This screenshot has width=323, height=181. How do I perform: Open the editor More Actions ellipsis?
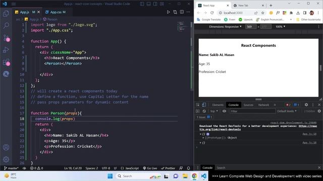[x=188, y=12]
